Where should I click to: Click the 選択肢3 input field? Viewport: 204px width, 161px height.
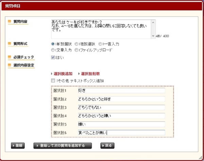pyautogui.click(x=121, y=108)
